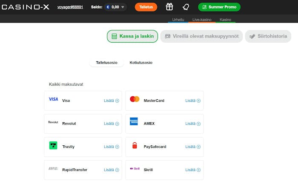298x182 pixels.
Task: Click the plus icon on Visa row
Action: tap(117, 101)
